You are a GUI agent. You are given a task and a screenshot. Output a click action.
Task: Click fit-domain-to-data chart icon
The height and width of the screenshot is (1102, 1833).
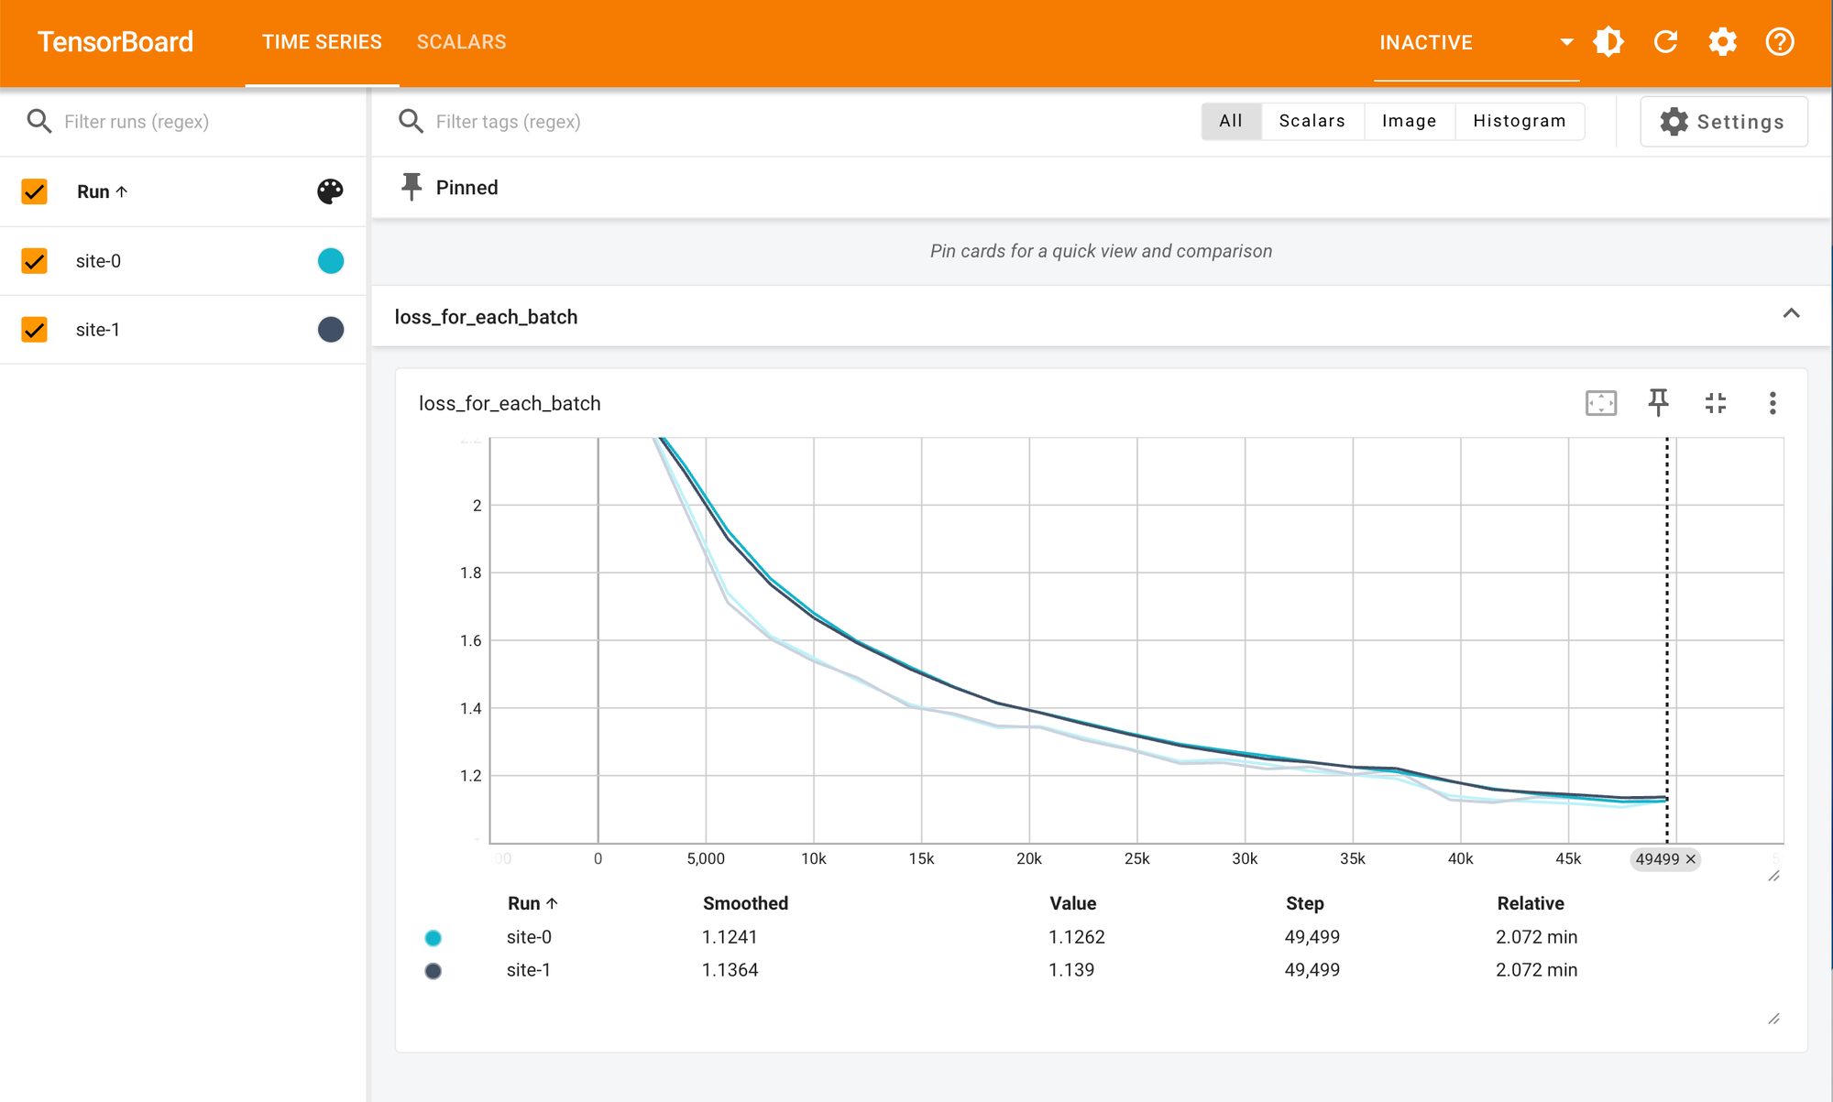(x=1601, y=403)
